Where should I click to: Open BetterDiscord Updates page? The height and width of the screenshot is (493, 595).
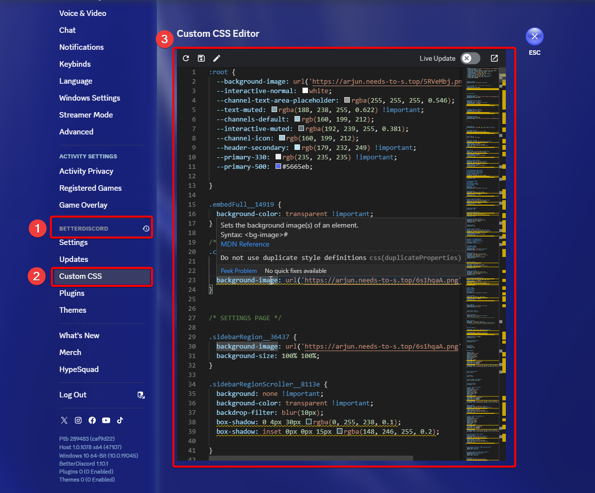(x=74, y=259)
